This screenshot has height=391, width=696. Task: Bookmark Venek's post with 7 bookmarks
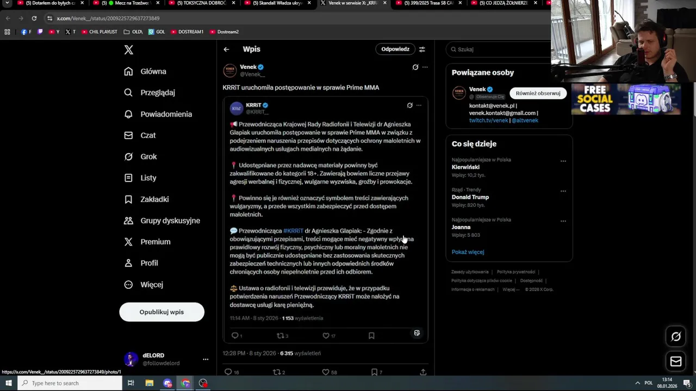[x=374, y=372]
